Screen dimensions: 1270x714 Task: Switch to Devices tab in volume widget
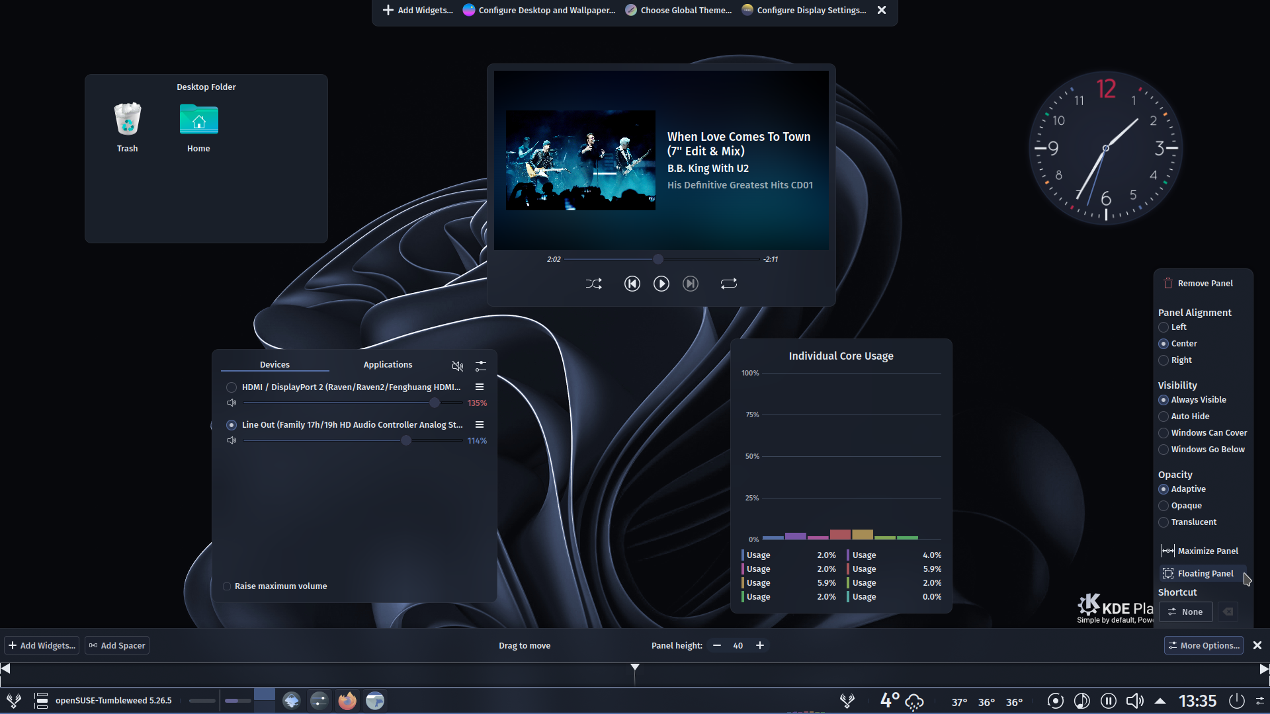click(275, 364)
